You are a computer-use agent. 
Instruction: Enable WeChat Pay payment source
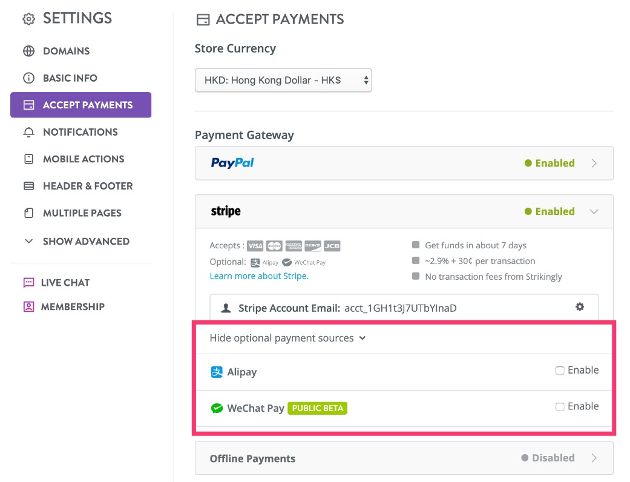click(560, 406)
